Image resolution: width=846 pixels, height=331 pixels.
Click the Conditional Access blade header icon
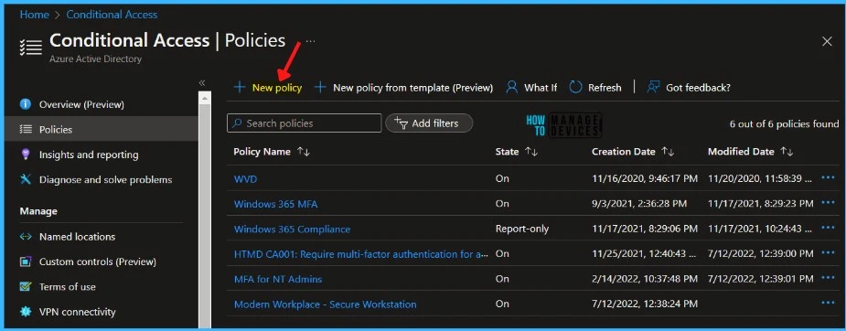(30, 47)
